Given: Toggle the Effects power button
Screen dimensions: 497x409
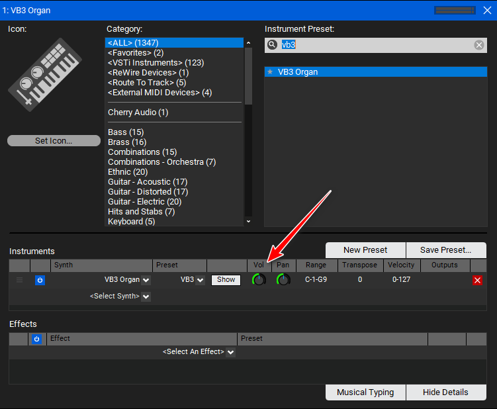Looking at the screenshot, I should point(37,339).
